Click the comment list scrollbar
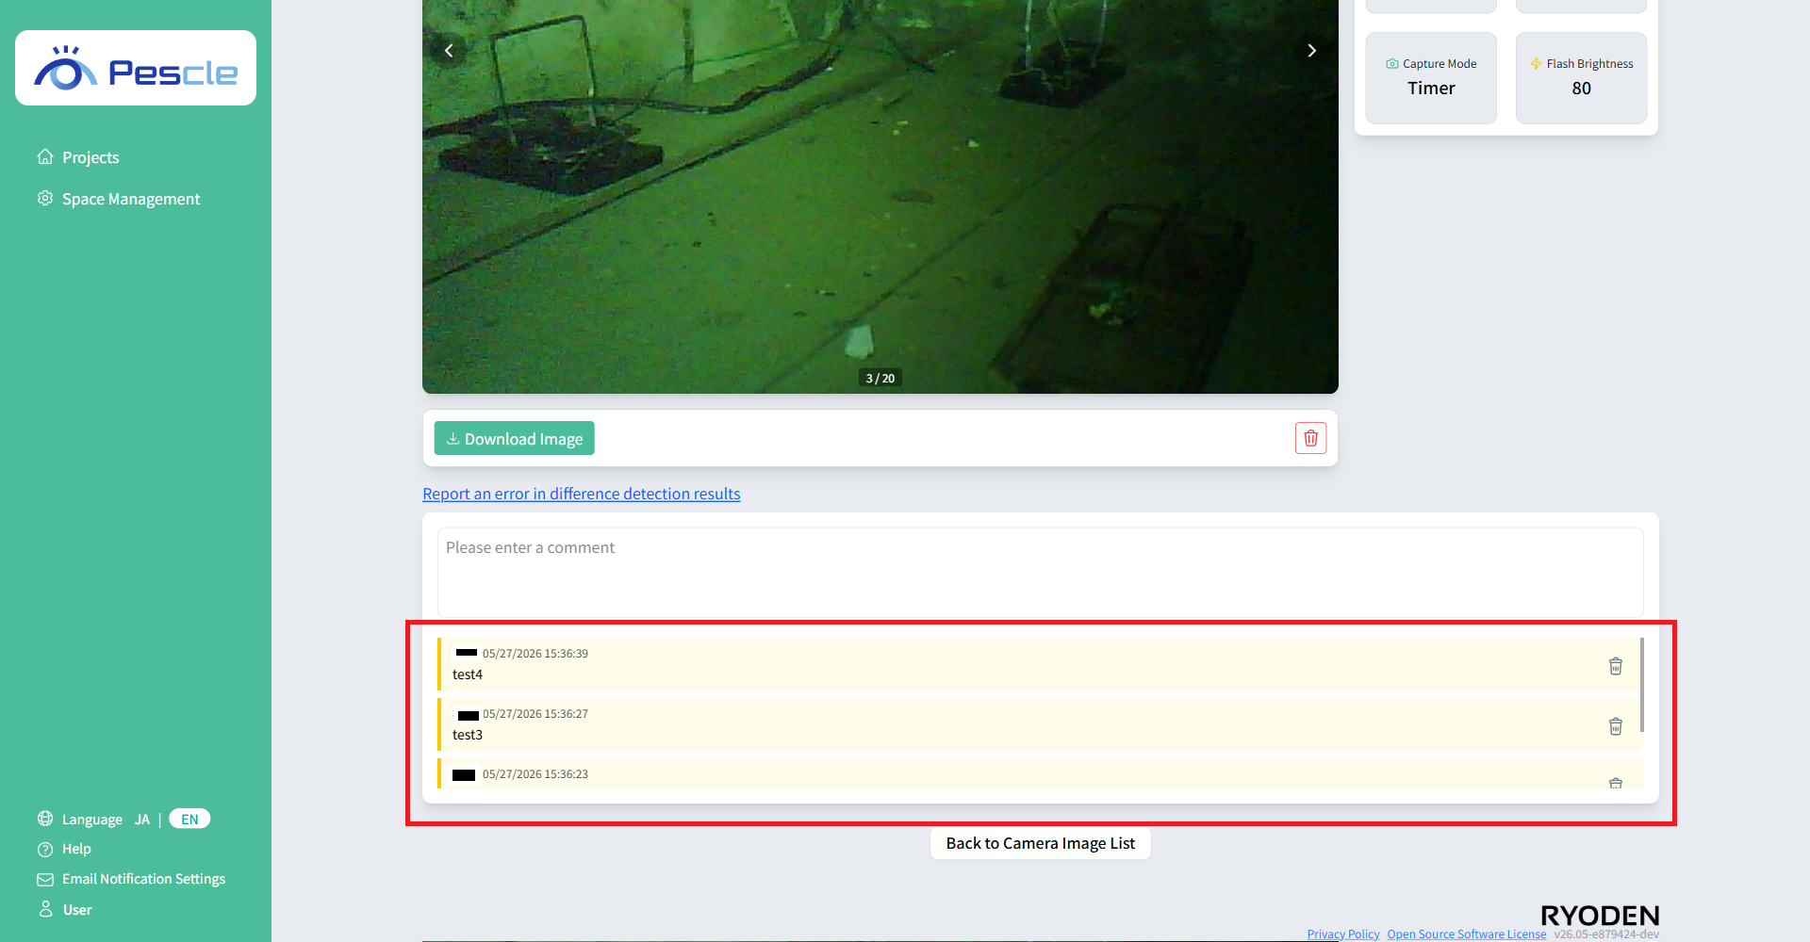Viewport: 1810px width, 942px height. click(1641, 685)
